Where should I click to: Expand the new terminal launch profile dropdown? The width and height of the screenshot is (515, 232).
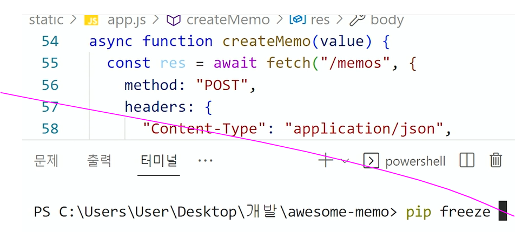click(x=345, y=161)
